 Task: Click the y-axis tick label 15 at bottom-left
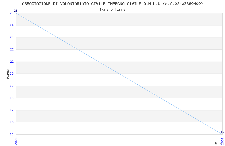[x=12, y=135]
